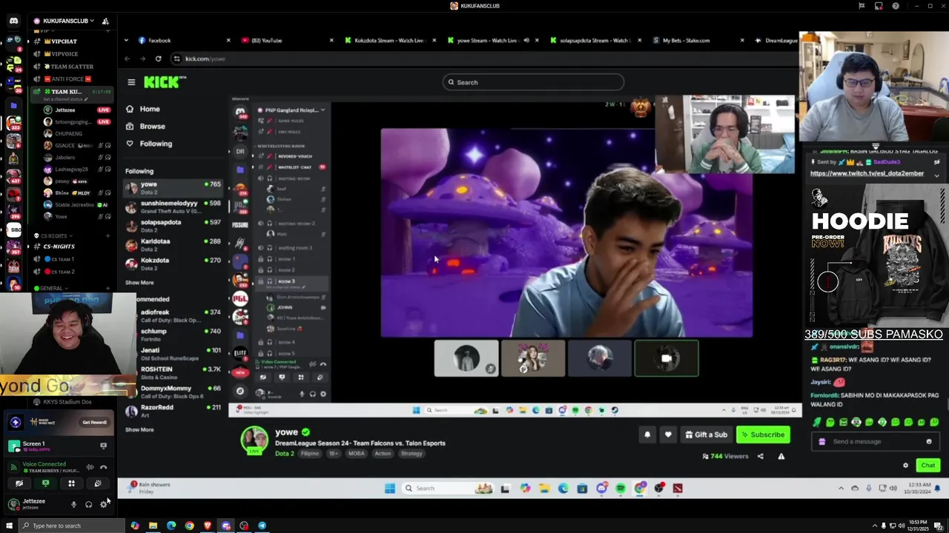Open server members invite icon beside KUKUFANSCLUB
Image resolution: width=949 pixels, height=533 pixels.
point(105,21)
